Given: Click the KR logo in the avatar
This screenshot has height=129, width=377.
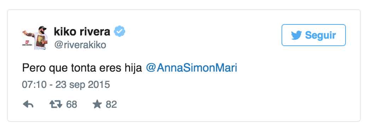Looking at the screenshot, I should (x=27, y=42).
